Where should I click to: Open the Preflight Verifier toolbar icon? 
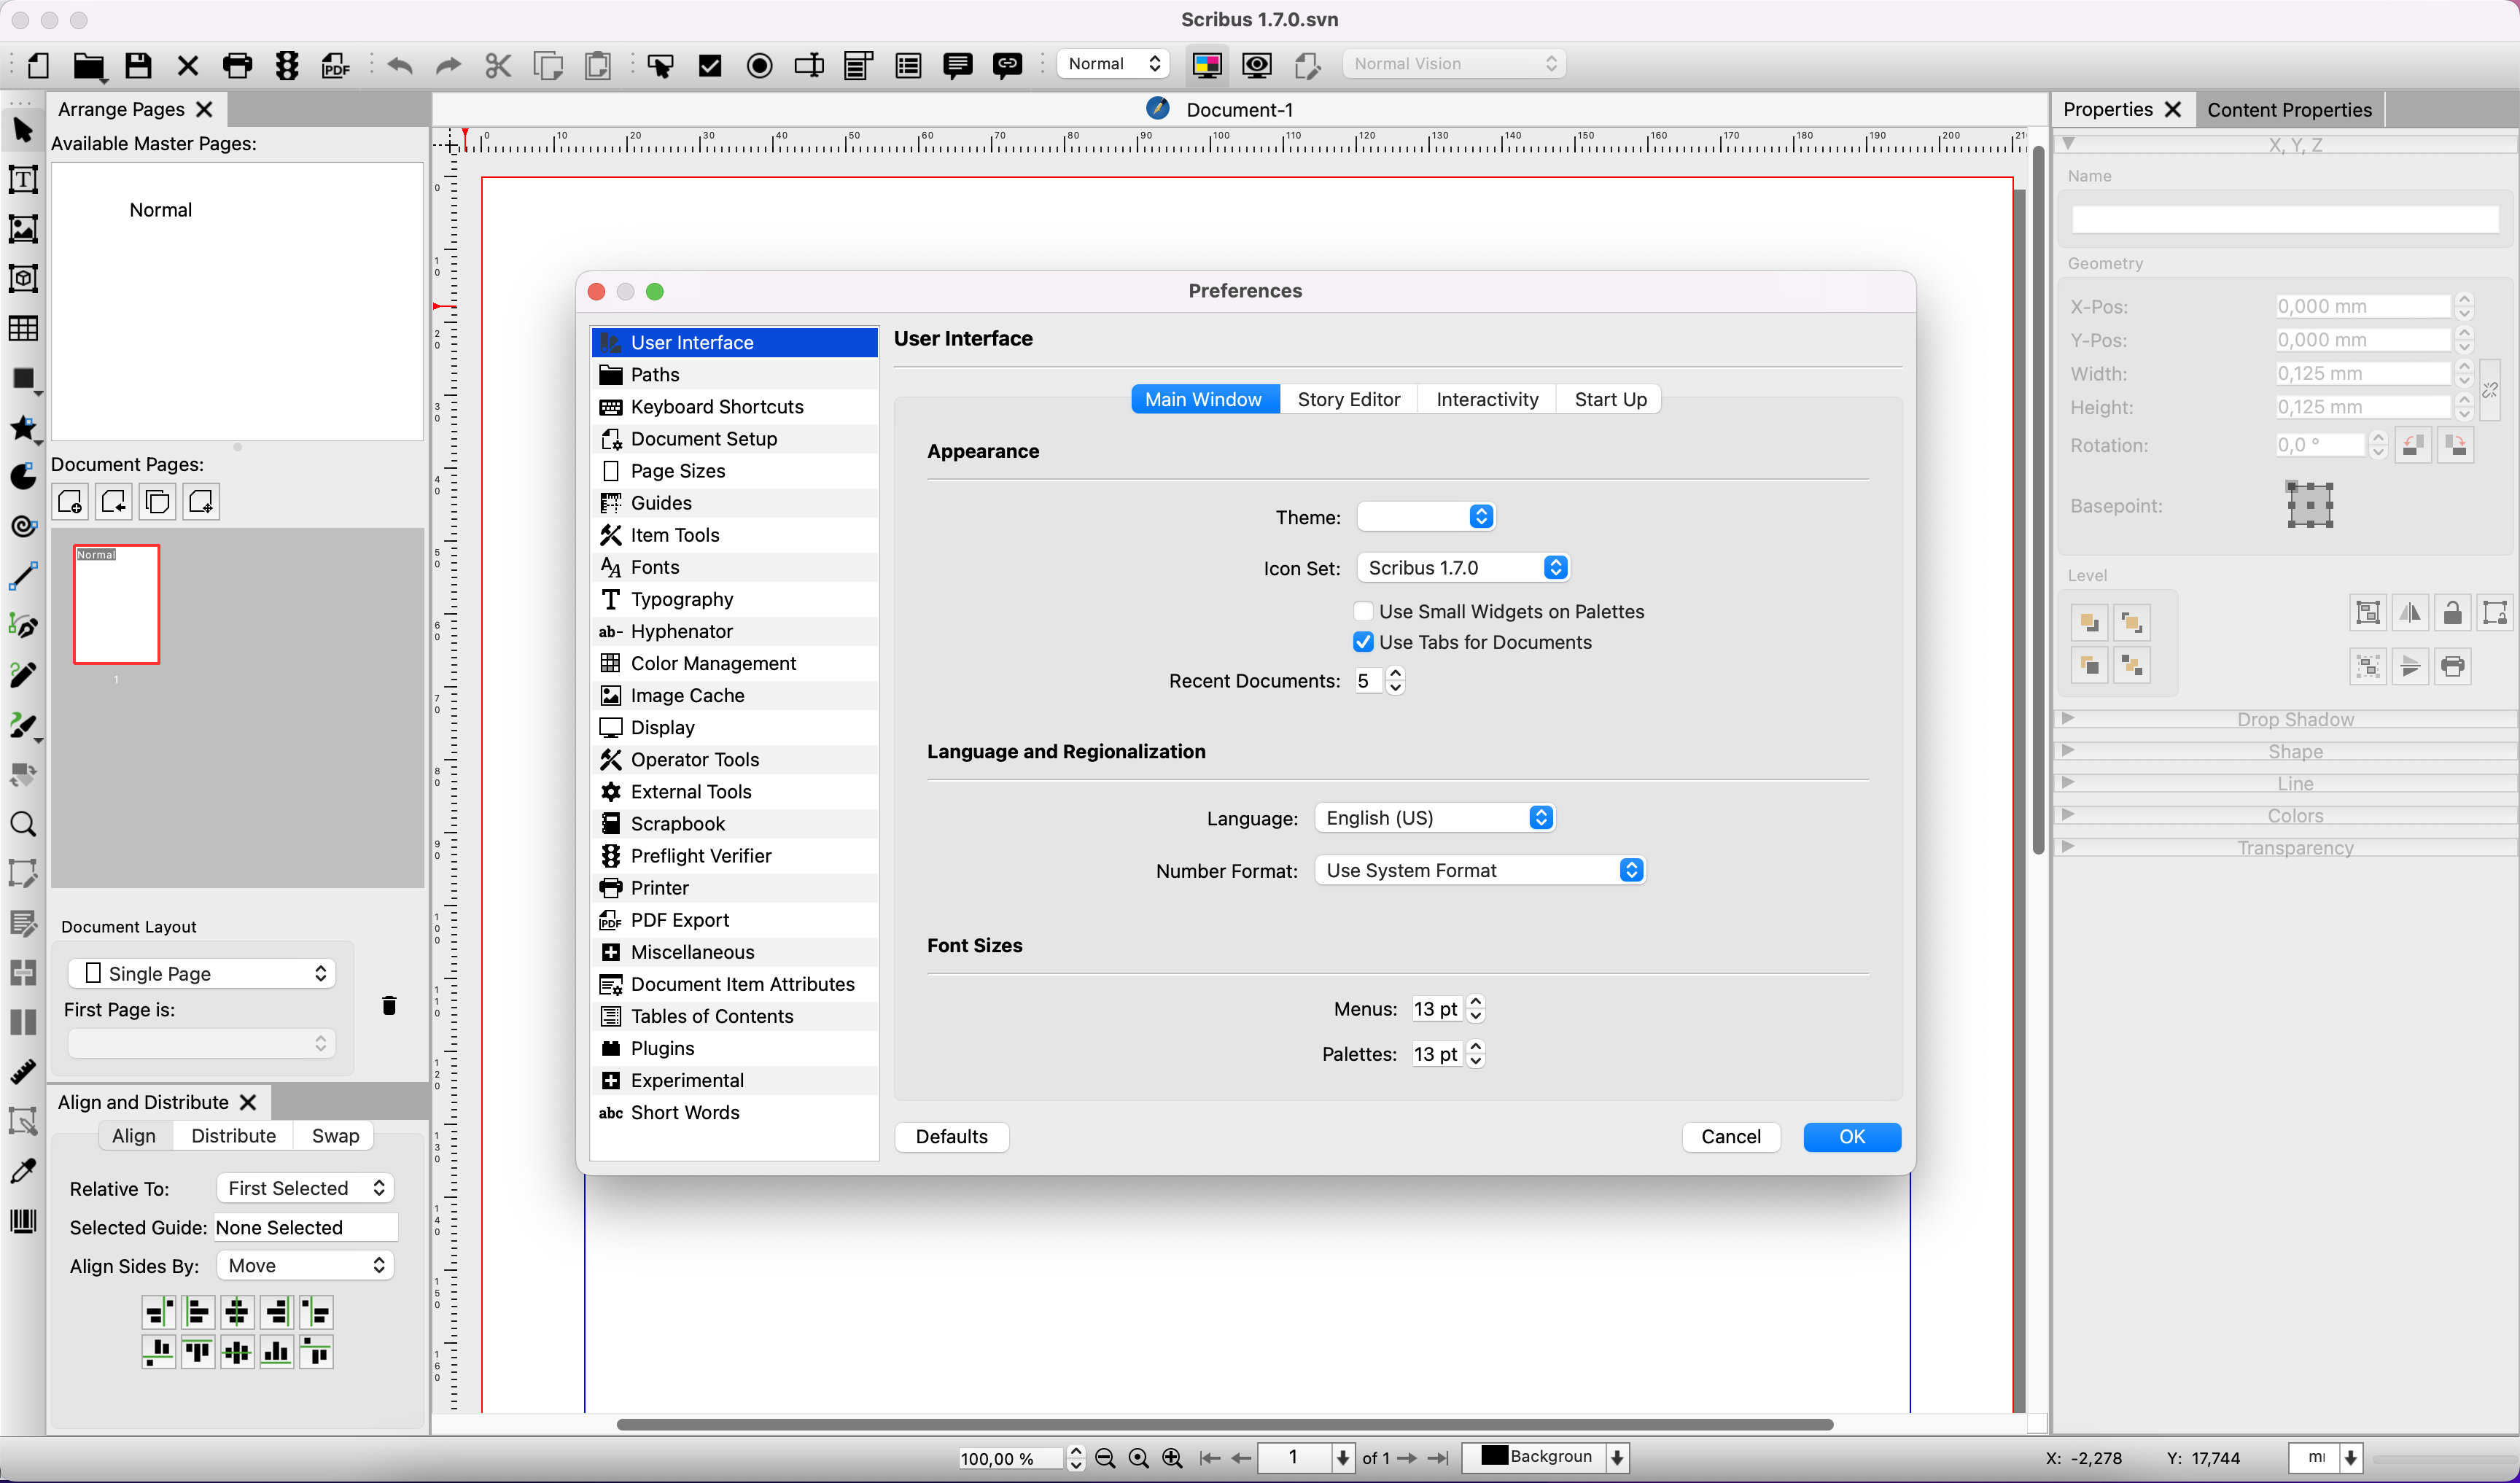point(287,66)
